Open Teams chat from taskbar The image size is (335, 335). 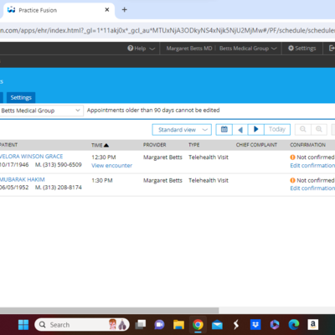159,325
